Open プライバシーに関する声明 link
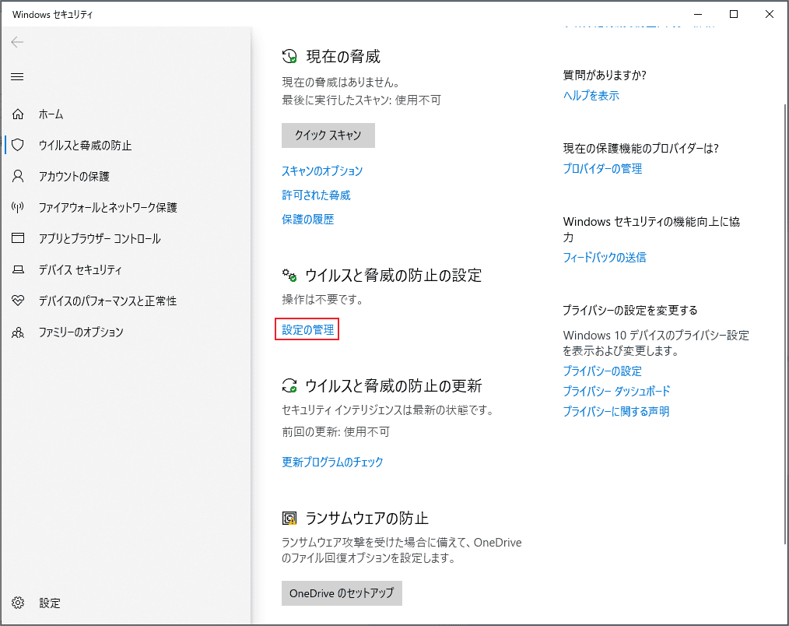Screen dimensions: 789x626 point(616,411)
